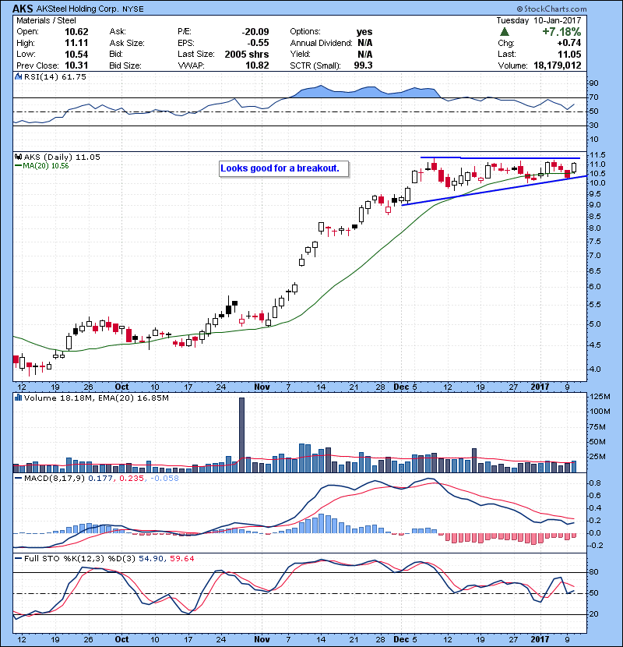This screenshot has width=623, height=647.
Task: Click the AKSteel Holding Corp. company name
Action: tap(77, 9)
